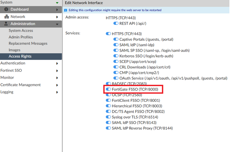Screen dimensions: 239x152
Task: Expand the Certificate Management submenu arrow
Action: pyautogui.click(x=57, y=85)
